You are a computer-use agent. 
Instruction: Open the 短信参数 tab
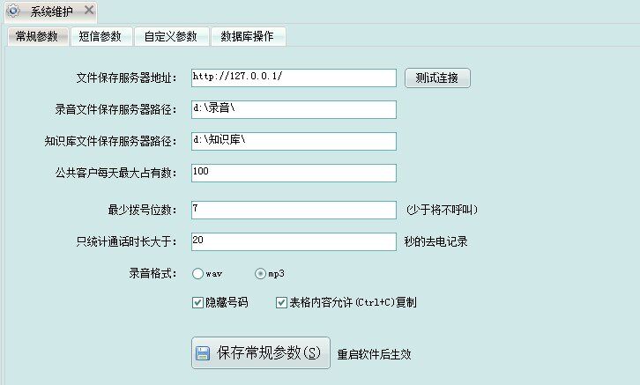pos(100,36)
